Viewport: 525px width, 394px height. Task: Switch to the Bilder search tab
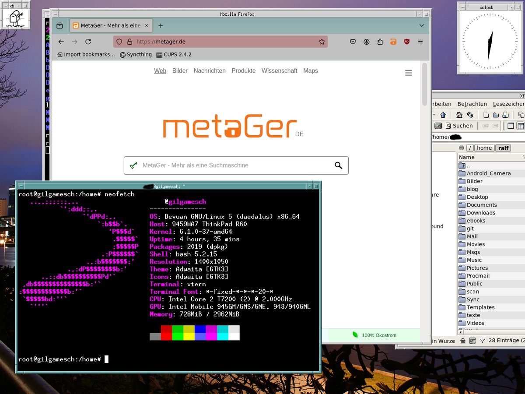(180, 71)
